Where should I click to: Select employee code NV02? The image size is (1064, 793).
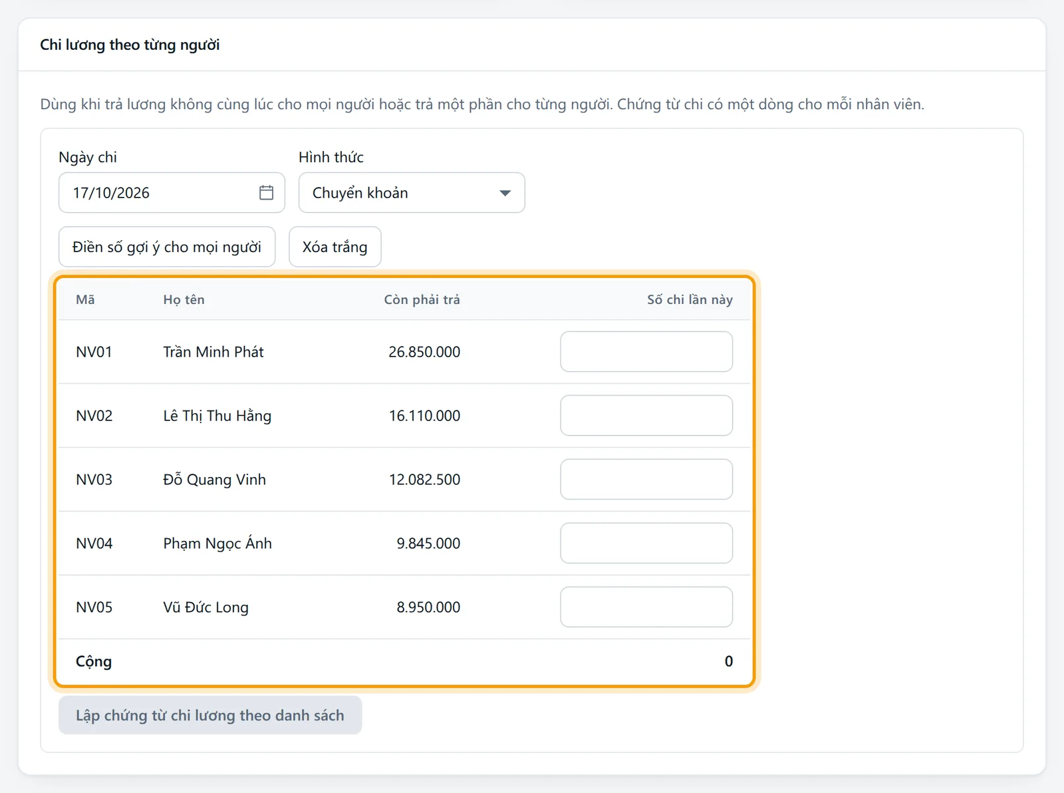tap(94, 416)
